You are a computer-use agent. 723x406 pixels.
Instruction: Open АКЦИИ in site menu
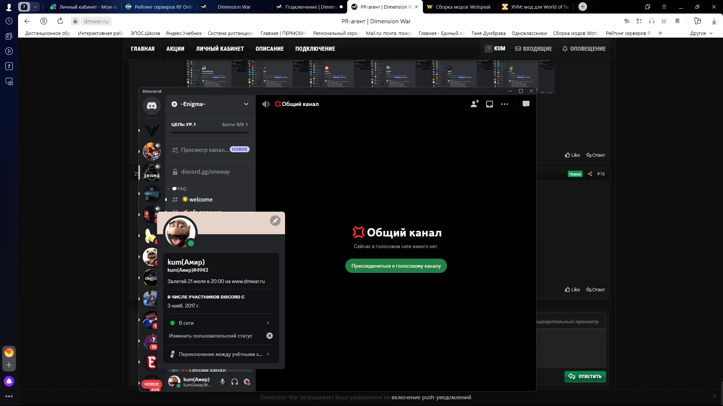click(x=175, y=49)
